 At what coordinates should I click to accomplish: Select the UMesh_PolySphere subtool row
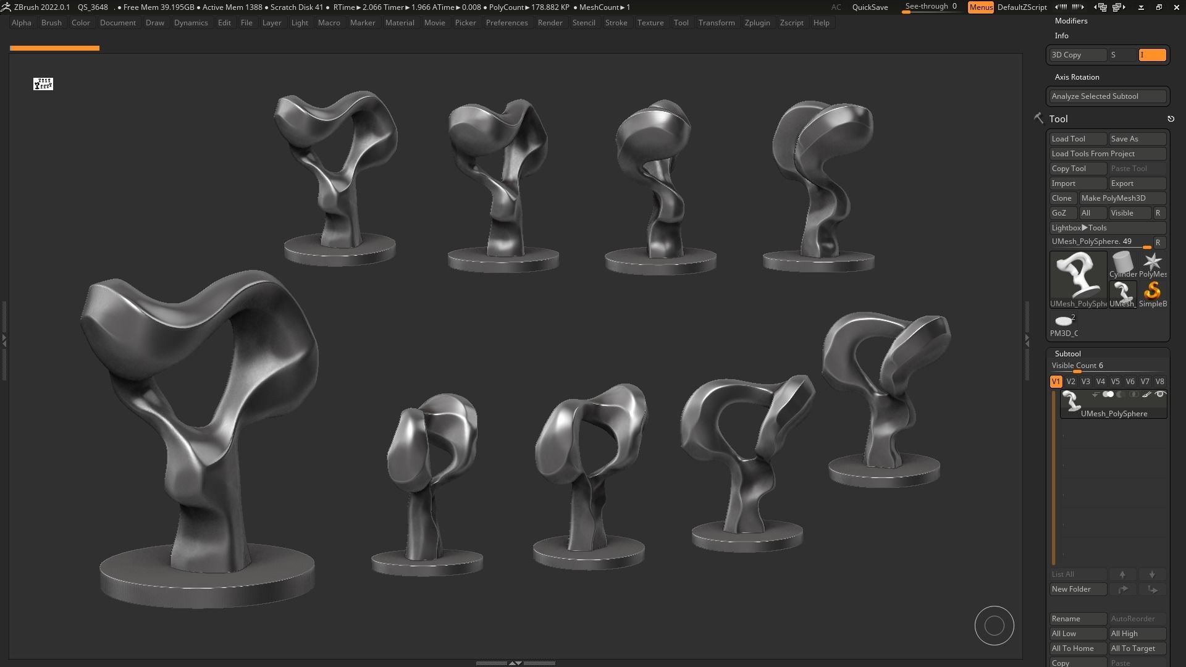pos(1114,404)
